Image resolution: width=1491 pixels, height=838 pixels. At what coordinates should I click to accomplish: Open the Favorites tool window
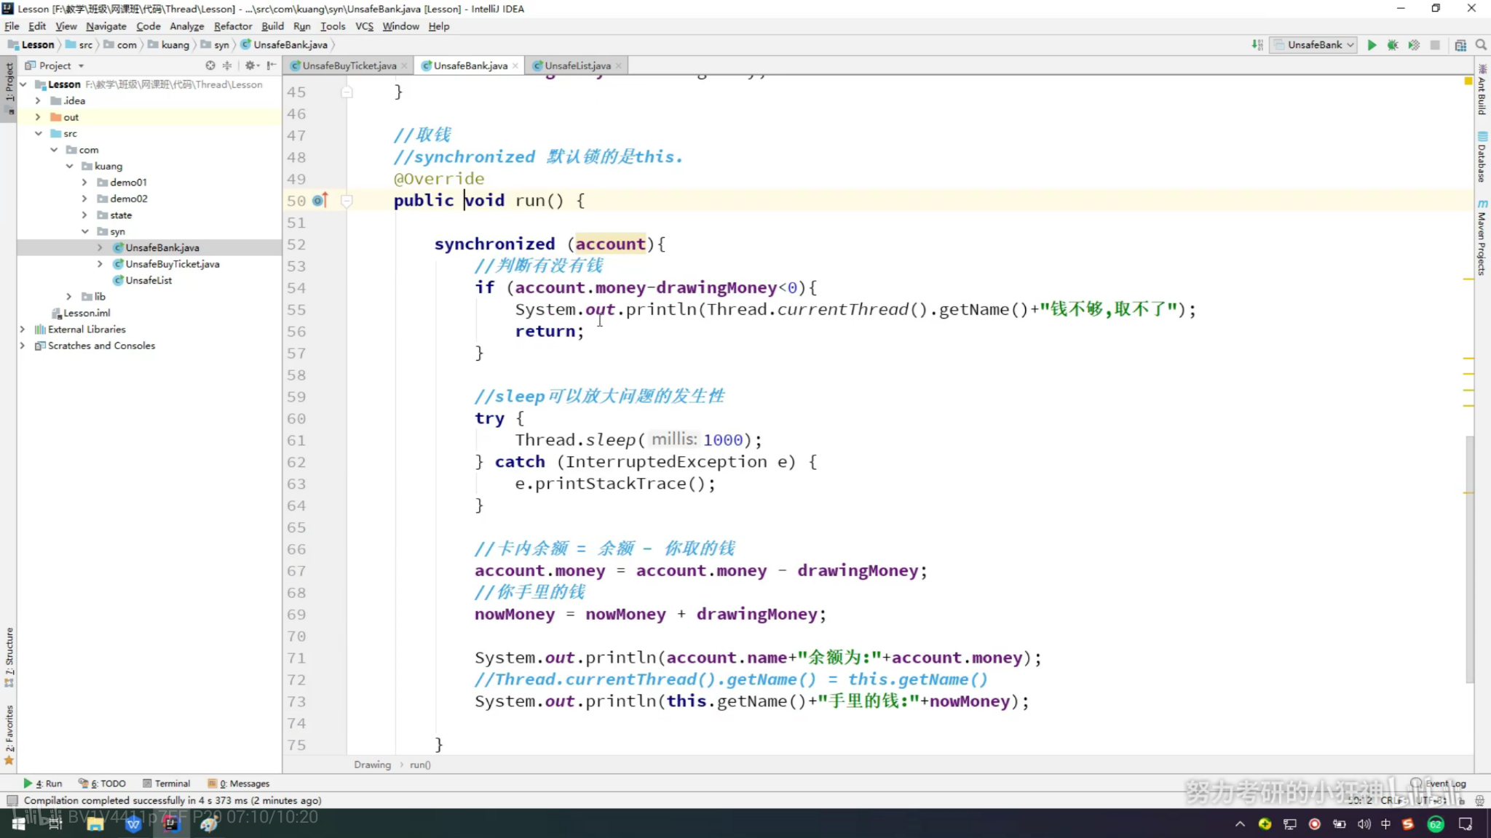click(x=9, y=735)
